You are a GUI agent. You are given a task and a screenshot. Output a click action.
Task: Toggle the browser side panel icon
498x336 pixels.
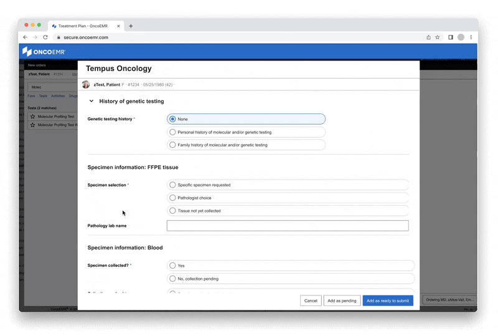pyautogui.click(x=450, y=37)
